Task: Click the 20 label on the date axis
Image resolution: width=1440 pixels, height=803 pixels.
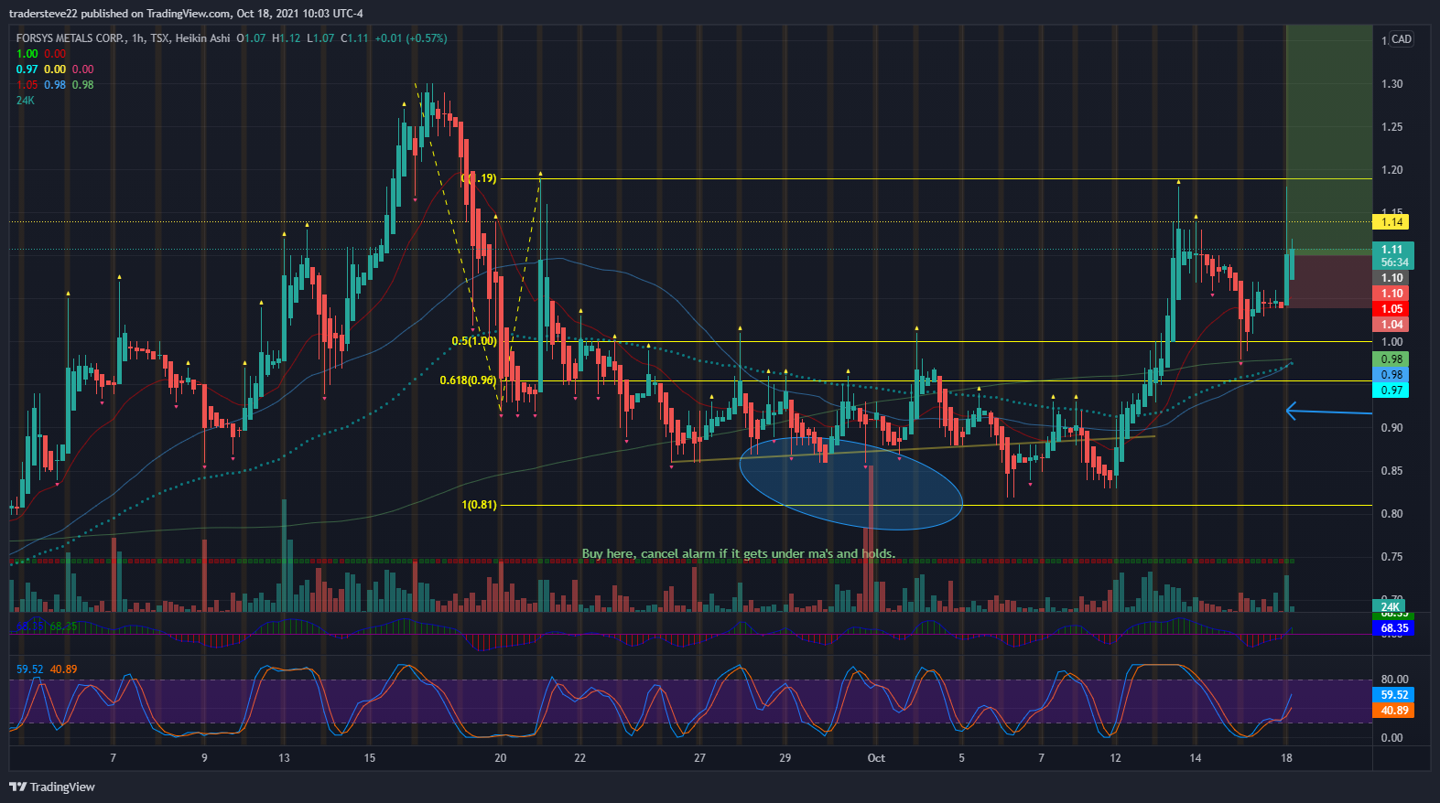Action: pyautogui.click(x=500, y=758)
